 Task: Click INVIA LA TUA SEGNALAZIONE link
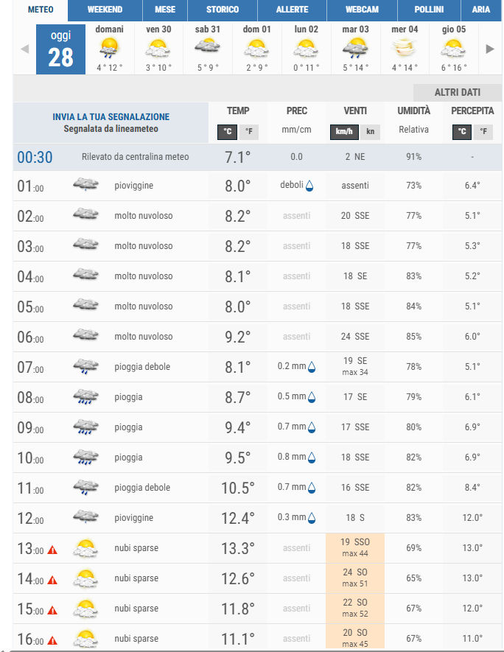(111, 117)
